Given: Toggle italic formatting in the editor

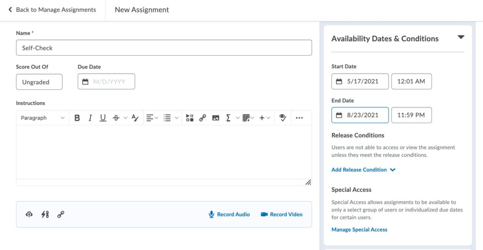Looking at the screenshot, I should 90,118.
